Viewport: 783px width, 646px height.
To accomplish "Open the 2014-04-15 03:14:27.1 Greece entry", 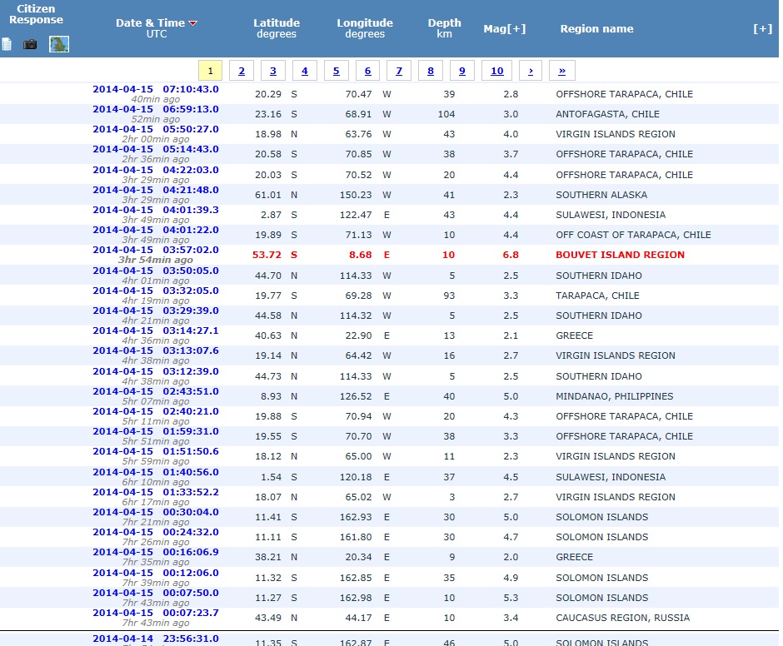I will (x=156, y=330).
